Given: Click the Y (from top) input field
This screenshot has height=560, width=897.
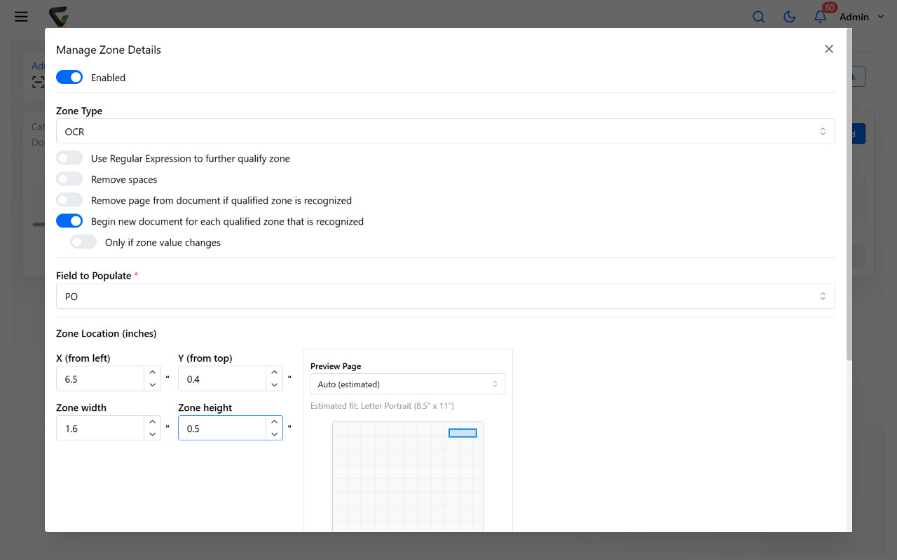Looking at the screenshot, I should point(222,379).
